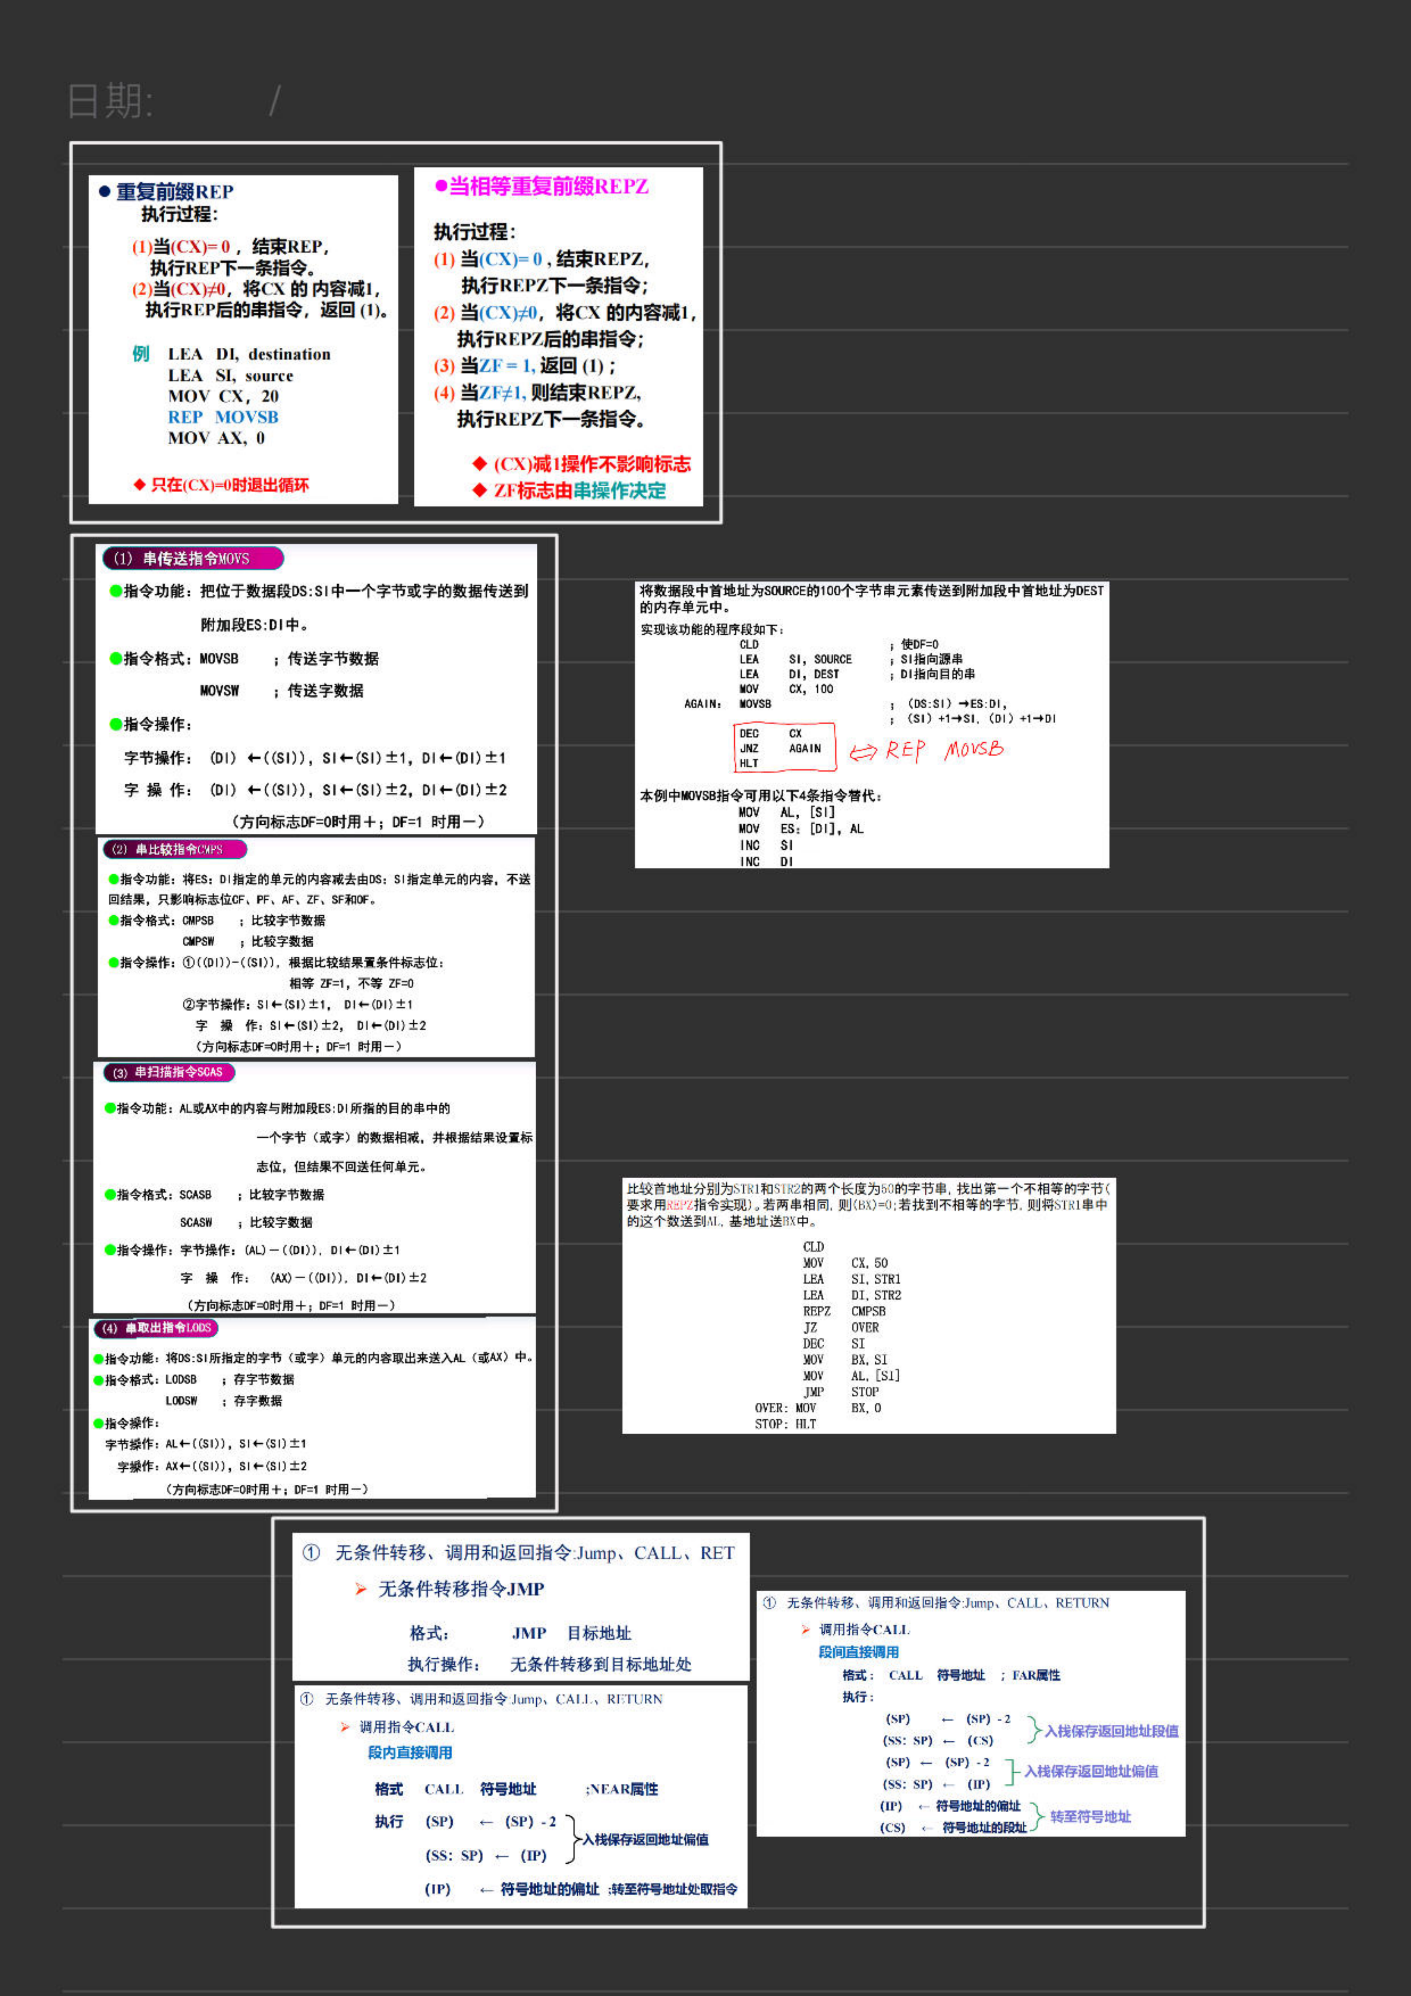The height and width of the screenshot is (1996, 1411).
Task: Click the "相等 ZF=1, 不等 ZF=0" line
Action: pyautogui.click(x=351, y=983)
